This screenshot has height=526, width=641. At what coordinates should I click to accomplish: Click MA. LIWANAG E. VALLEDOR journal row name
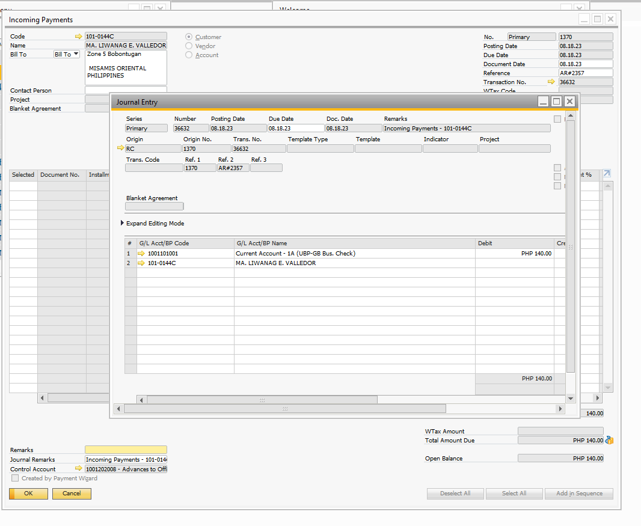[x=354, y=263]
